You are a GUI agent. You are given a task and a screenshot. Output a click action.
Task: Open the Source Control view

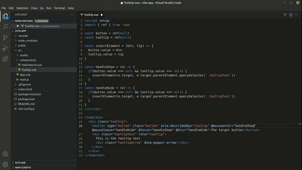click(x=5, y=37)
